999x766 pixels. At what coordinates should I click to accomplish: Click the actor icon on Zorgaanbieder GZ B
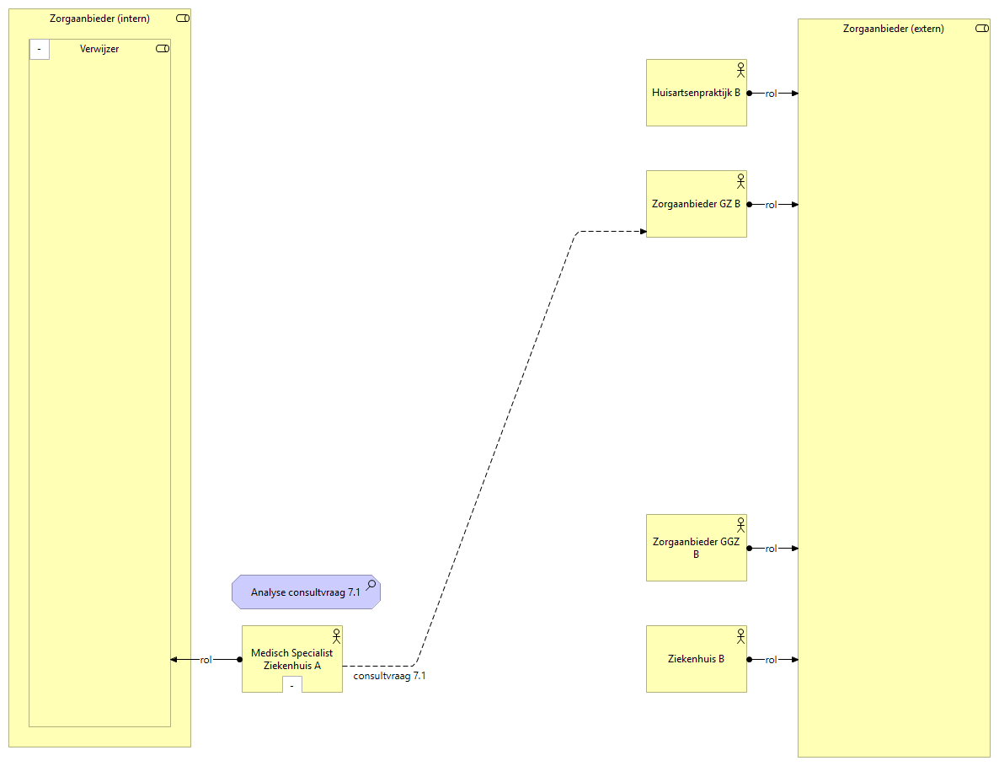[740, 180]
